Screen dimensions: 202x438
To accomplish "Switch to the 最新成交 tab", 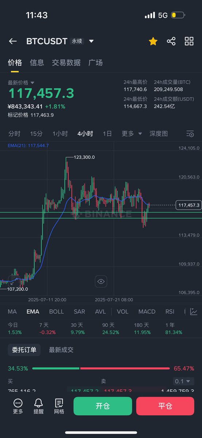I will 61,350.
